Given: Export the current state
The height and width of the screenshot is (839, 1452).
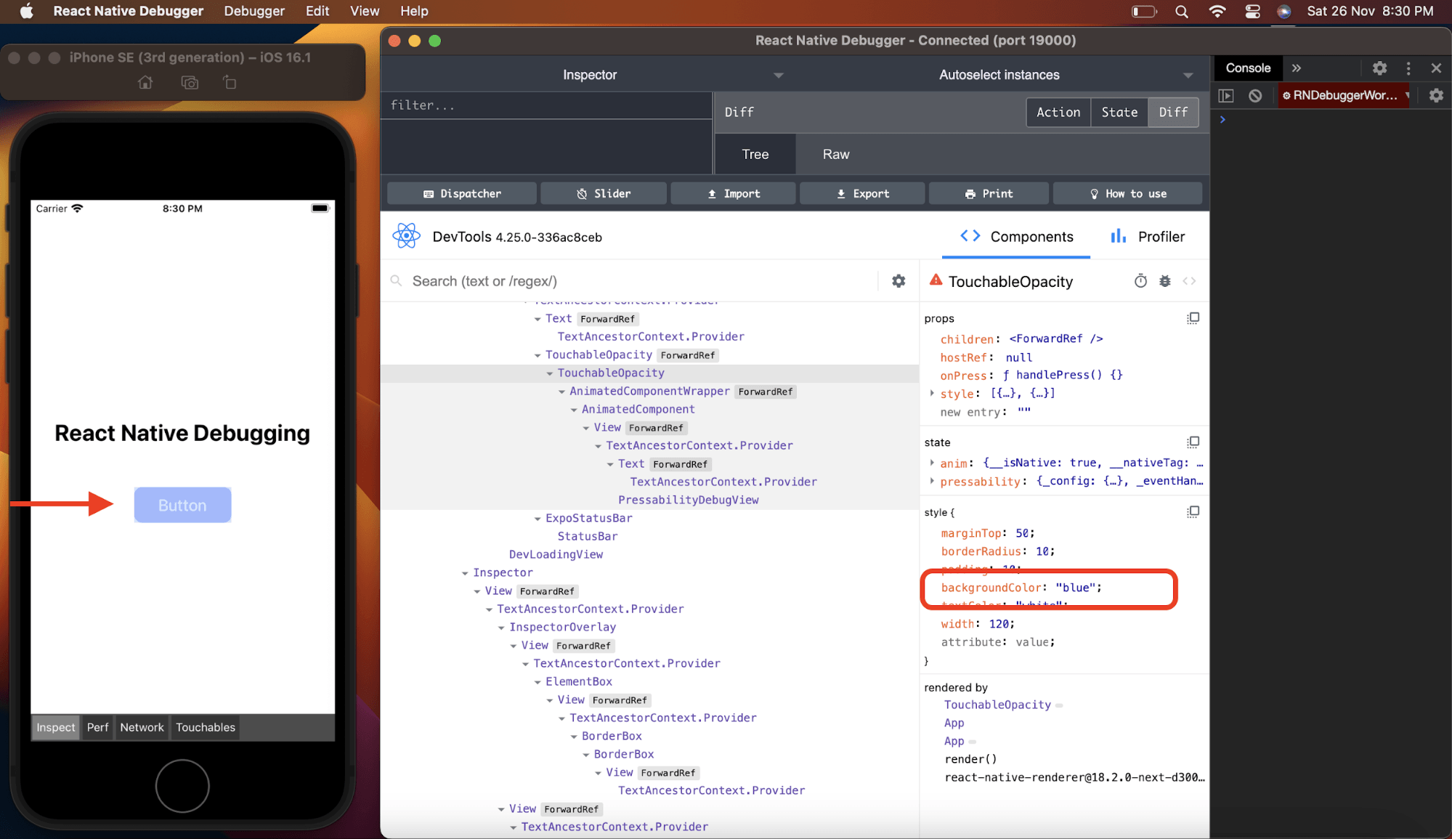Looking at the screenshot, I should pyautogui.click(x=861, y=193).
